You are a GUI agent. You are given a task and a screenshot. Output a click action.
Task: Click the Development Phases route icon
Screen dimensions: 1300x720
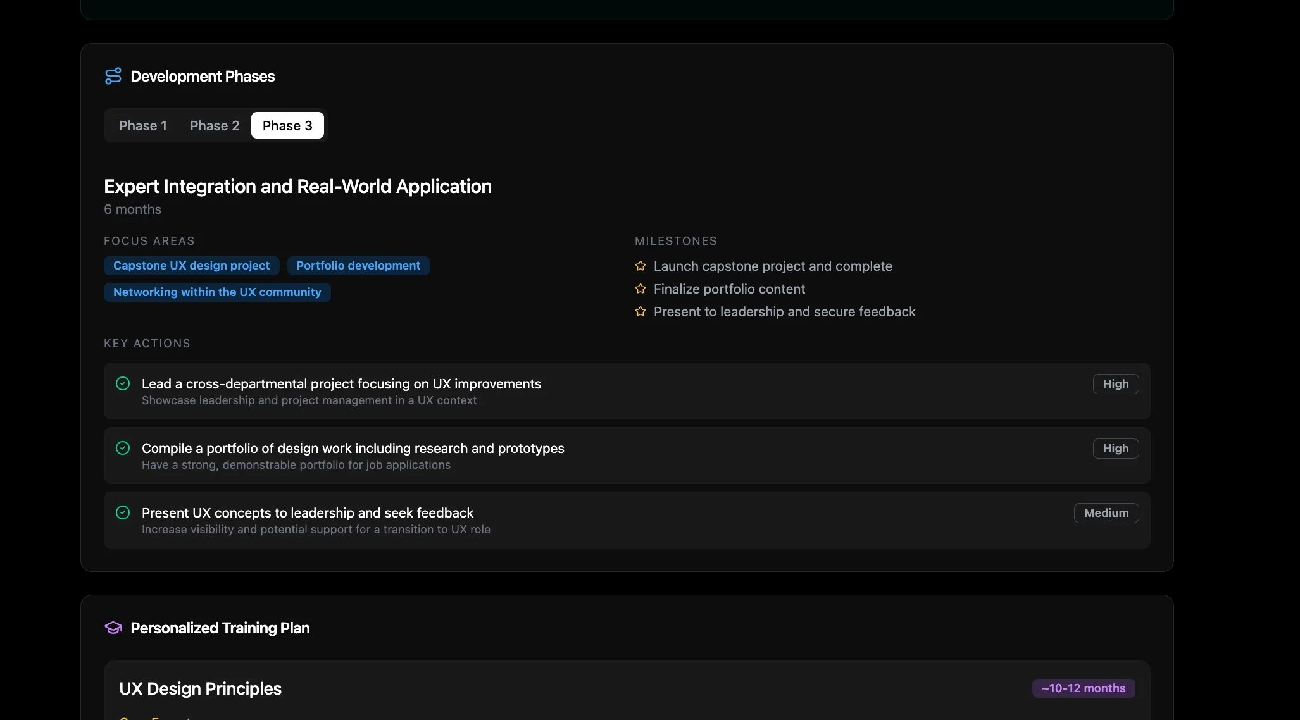[x=113, y=76]
